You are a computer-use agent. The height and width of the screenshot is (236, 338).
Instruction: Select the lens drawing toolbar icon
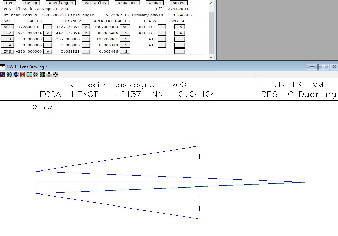[9, 75]
